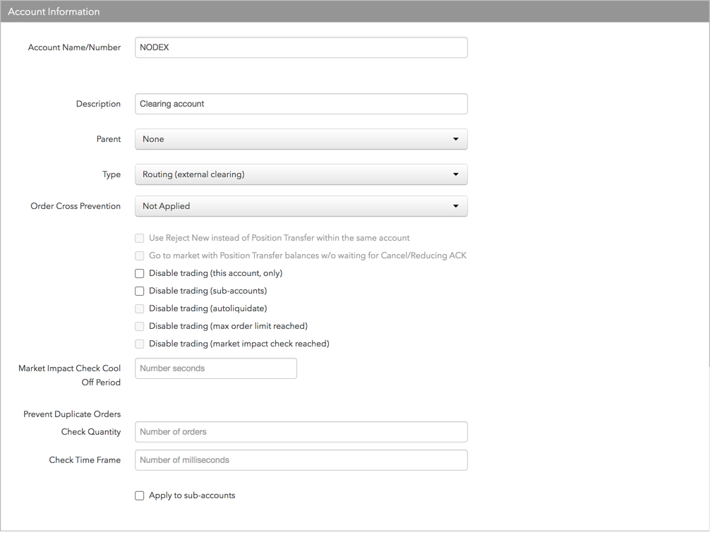Screen dimensions: 710x535
Task: Click the Type label text
Action: pyautogui.click(x=112, y=174)
